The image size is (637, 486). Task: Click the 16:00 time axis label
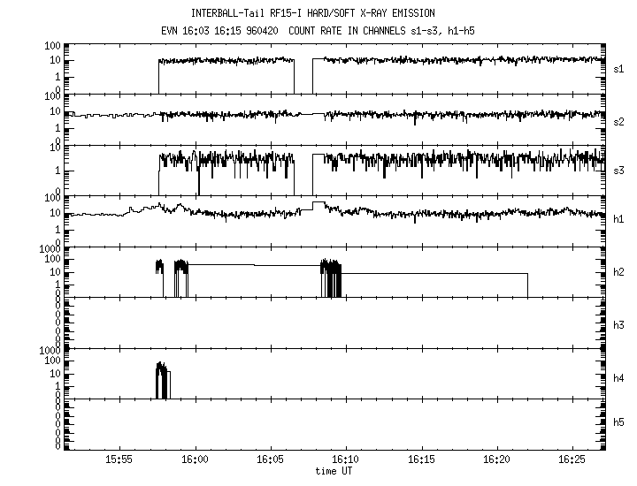pyautogui.click(x=195, y=459)
